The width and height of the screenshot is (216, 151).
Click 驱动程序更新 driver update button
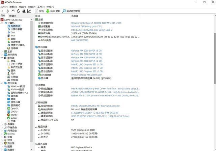71,11
